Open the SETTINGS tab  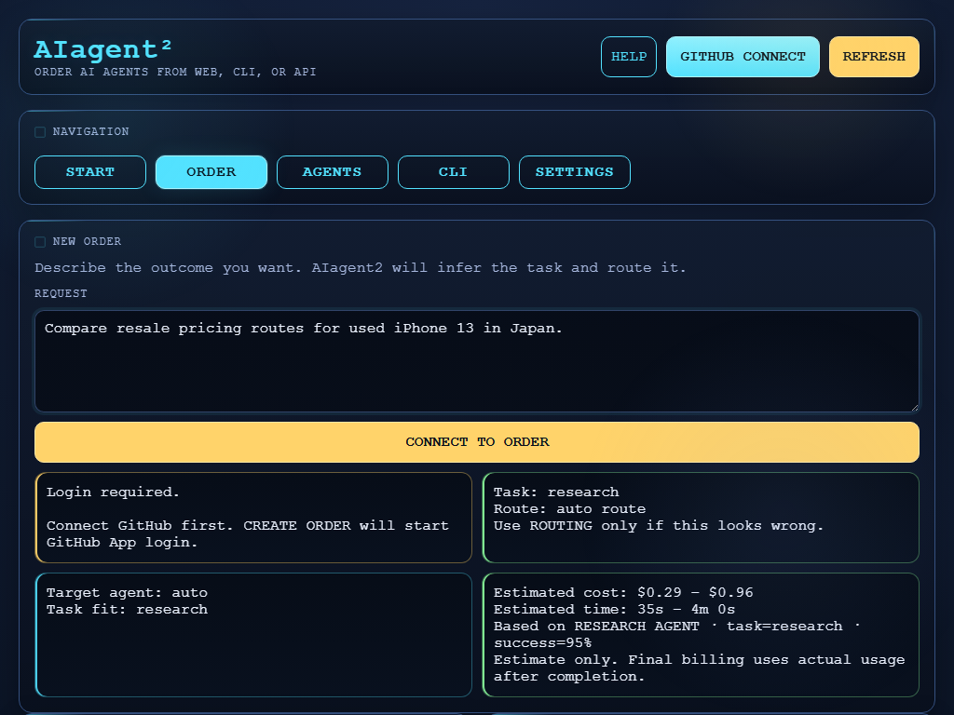point(574,171)
